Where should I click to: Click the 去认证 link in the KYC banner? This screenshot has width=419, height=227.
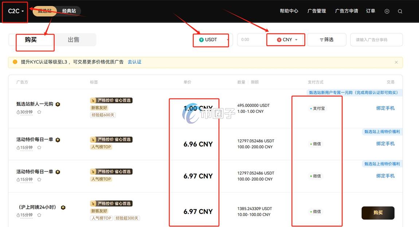coord(134,62)
